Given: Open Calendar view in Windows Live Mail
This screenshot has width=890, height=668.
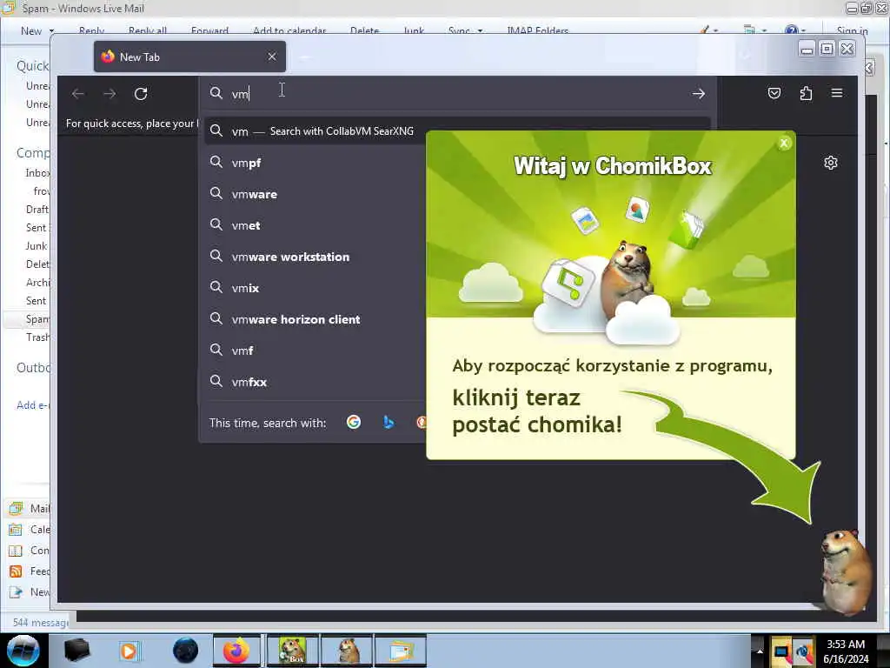Looking at the screenshot, I should (30, 530).
